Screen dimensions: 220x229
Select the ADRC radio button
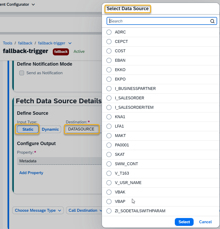click(109, 32)
